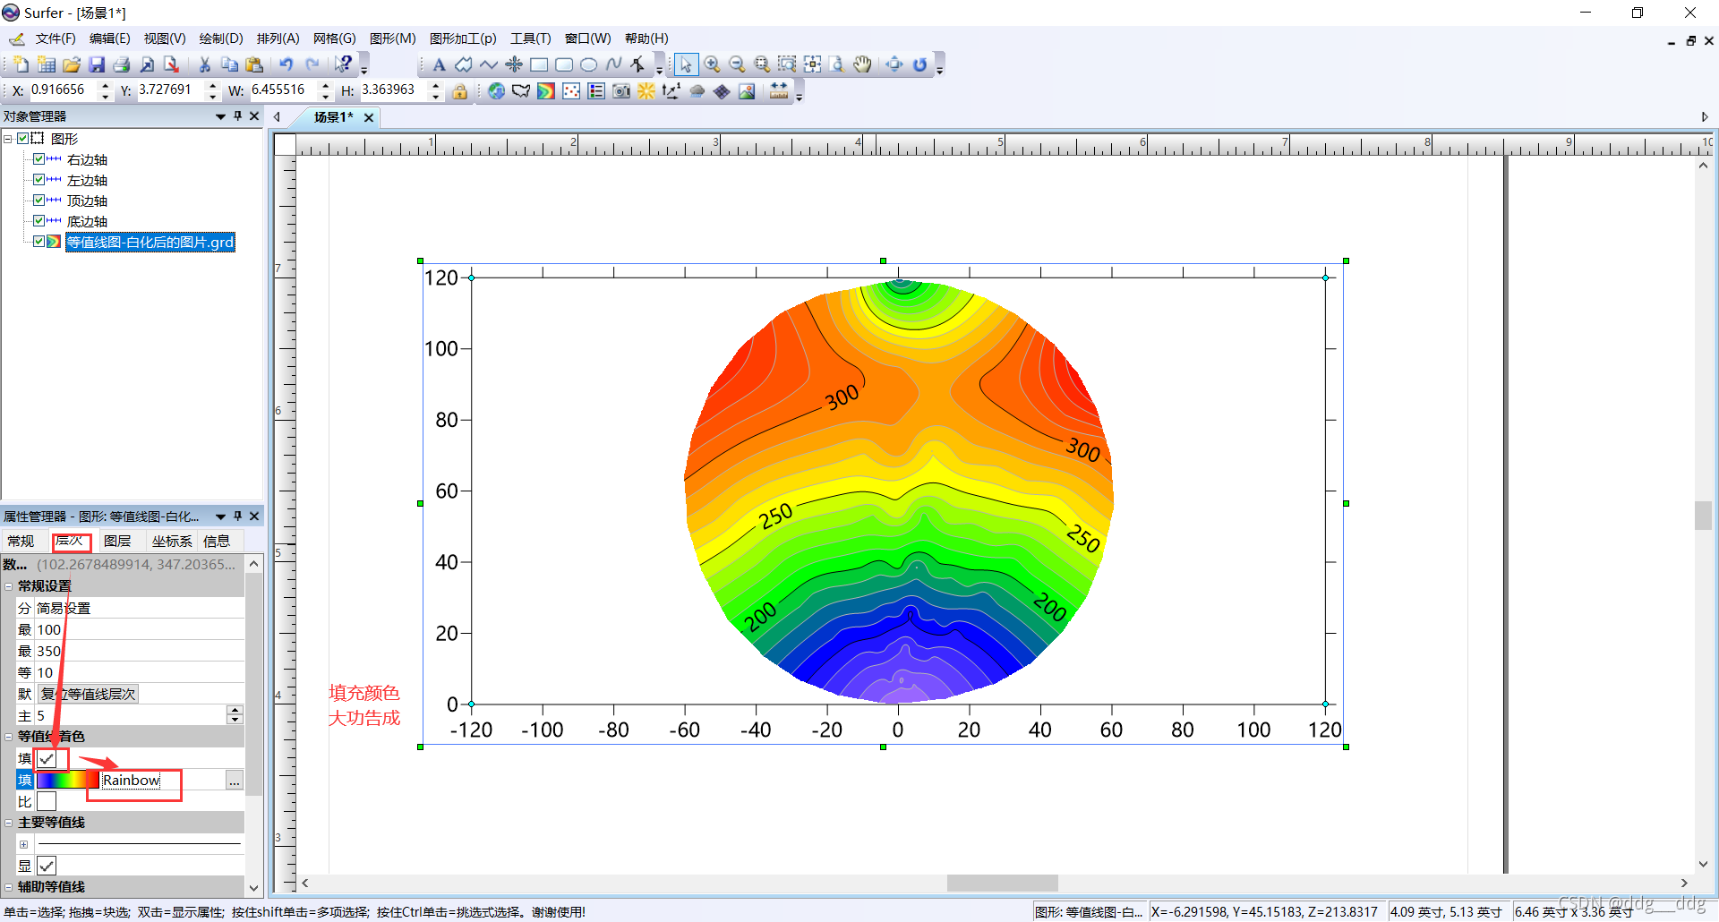This screenshot has height=922, width=1719.
Task: Select 等值线图-白化后的图片.grd layer in tree
Action: point(150,242)
